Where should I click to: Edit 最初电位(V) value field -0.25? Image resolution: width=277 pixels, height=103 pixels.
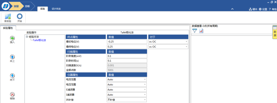pyautogui.click(x=127, y=42)
